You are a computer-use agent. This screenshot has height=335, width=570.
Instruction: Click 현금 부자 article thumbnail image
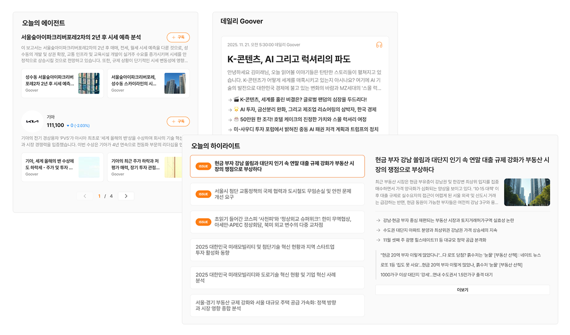527,192
